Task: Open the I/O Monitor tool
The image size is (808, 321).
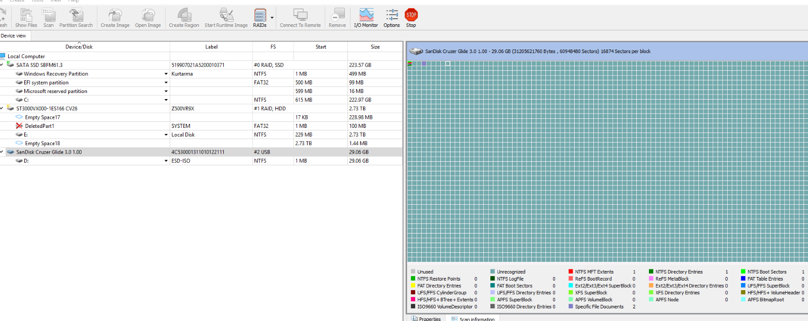Action: pos(366,18)
